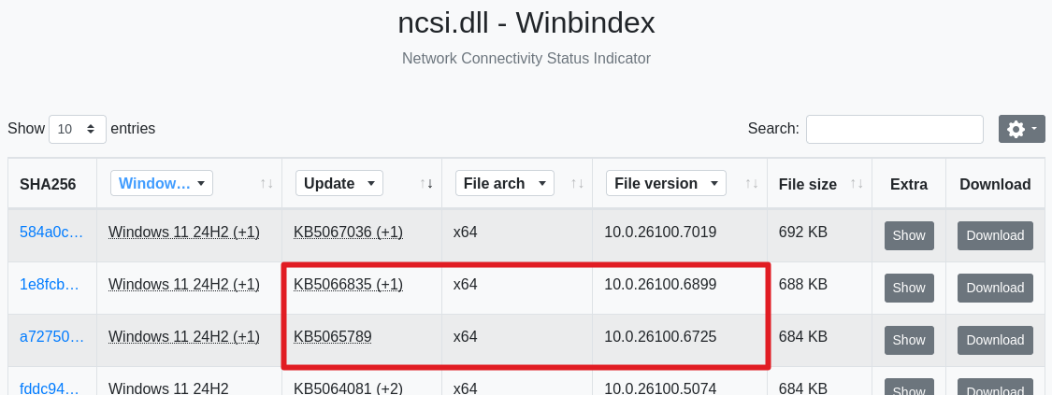Sort by File arch column arrows
The width and height of the screenshot is (1052, 395).
577,184
